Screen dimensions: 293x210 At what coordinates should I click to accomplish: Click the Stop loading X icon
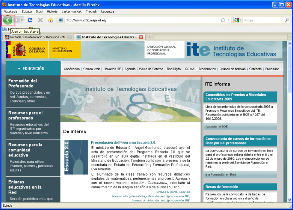(x=40, y=20)
